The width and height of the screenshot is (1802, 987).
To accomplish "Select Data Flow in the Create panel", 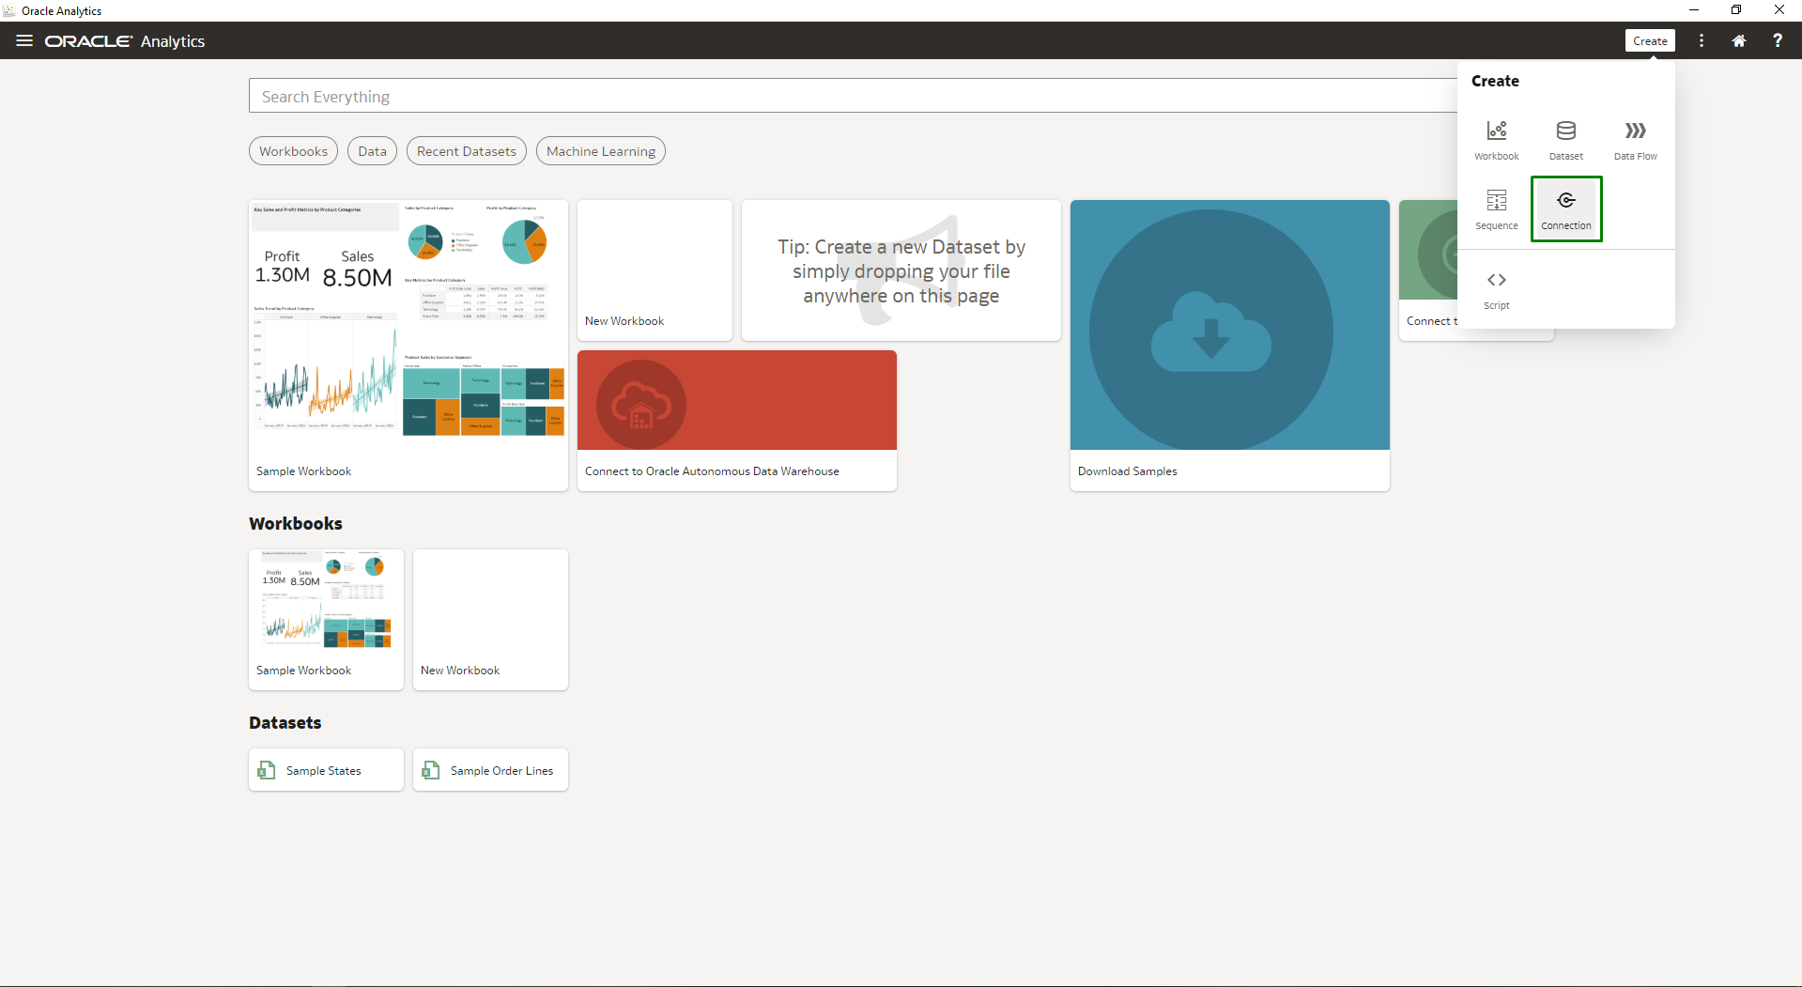I will tap(1634, 139).
